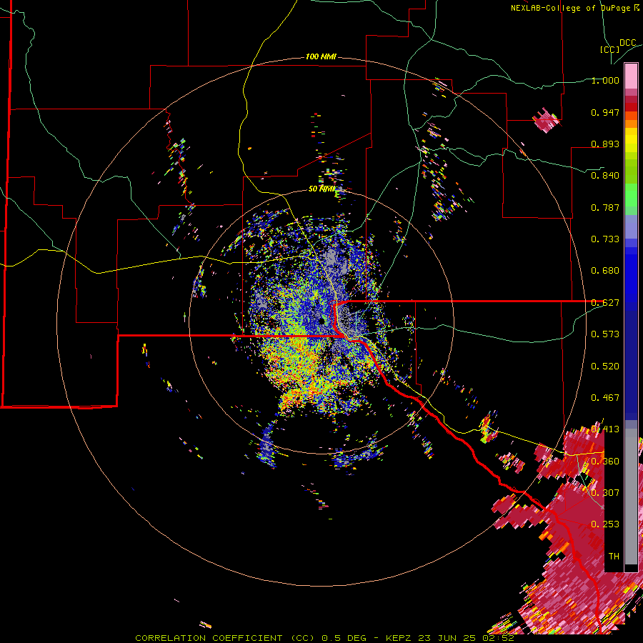Viewport: 643px width, 643px height.
Task: Click the 0.467 legend value
Action: [x=605, y=398]
